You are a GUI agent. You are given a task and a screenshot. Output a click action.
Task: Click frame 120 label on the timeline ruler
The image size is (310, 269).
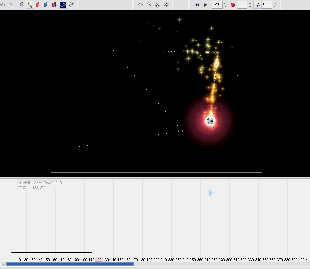pyautogui.click(x=99, y=260)
